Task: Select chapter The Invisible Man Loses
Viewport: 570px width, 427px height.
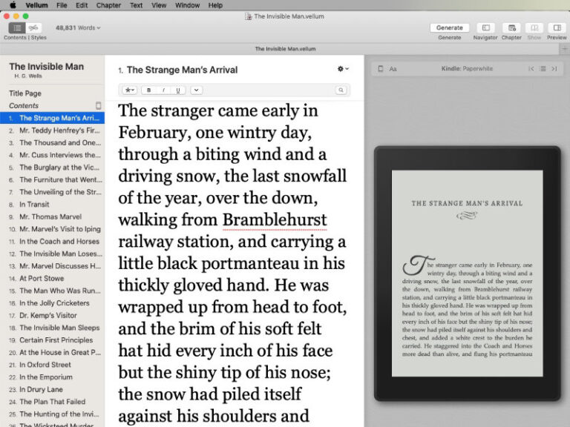Action: pyautogui.click(x=53, y=254)
